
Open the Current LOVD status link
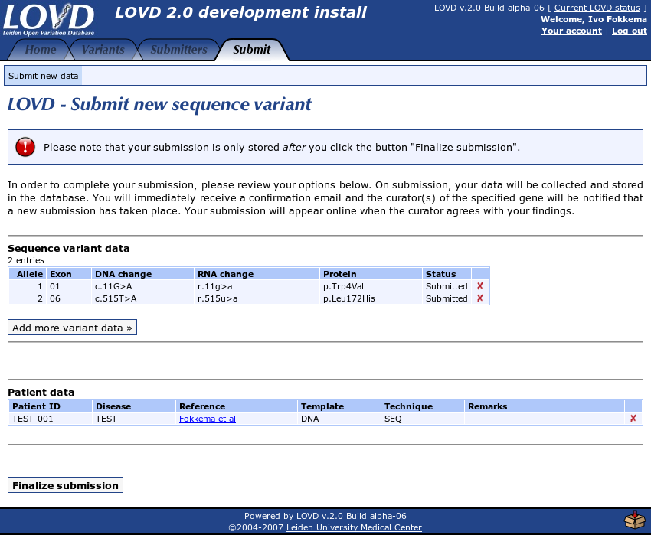pos(597,8)
